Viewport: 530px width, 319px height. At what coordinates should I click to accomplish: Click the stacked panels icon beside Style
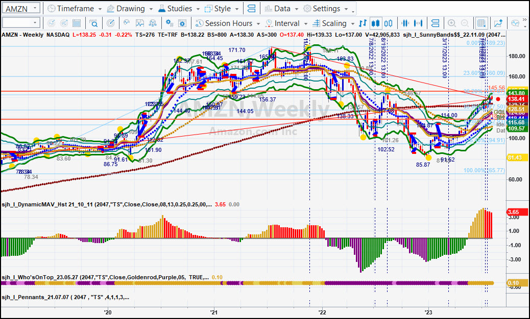point(252,9)
